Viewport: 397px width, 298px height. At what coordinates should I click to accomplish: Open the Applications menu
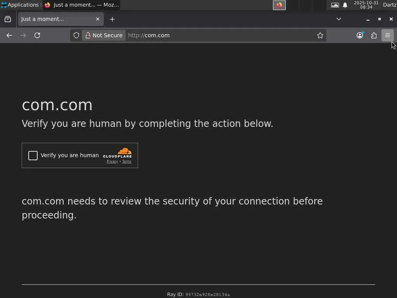coord(21,5)
